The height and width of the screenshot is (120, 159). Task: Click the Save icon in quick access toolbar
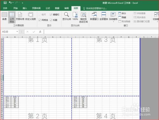pyautogui.click(x=5, y=3)
